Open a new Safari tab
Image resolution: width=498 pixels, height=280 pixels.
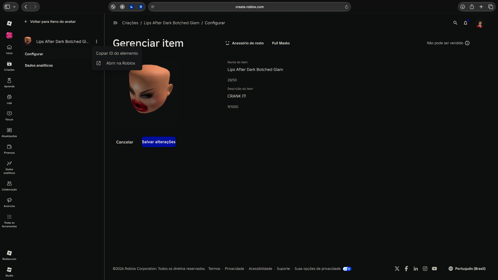pos(481,7)
